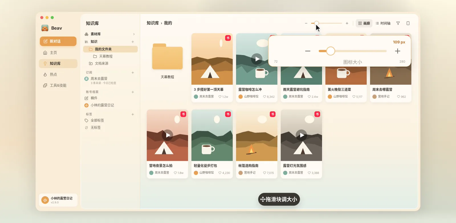Screen dimensions: 456x223
Task: Click the filter funnel icon
Action: [x=398, y=23]
